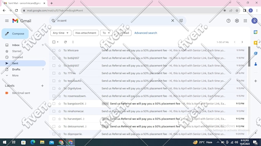Show side panel chevron at bottom right
261x146 pixels.
click(x=256, y=133)
